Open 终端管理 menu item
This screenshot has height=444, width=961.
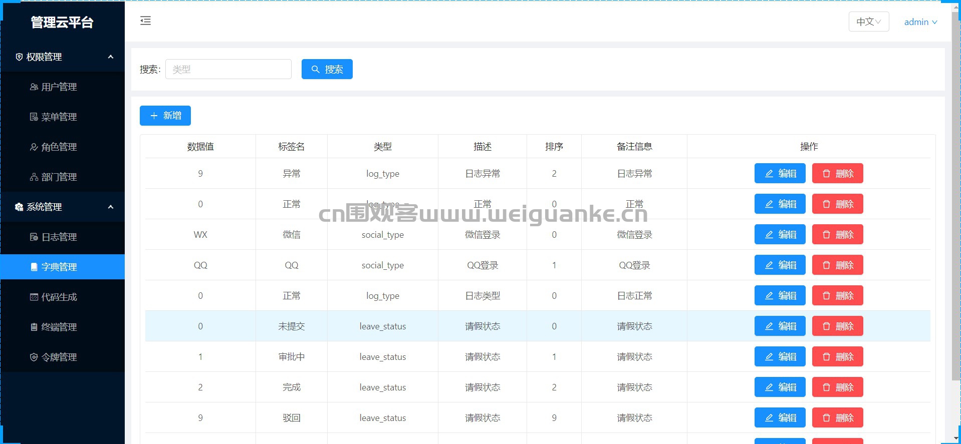tap(63, 327)
